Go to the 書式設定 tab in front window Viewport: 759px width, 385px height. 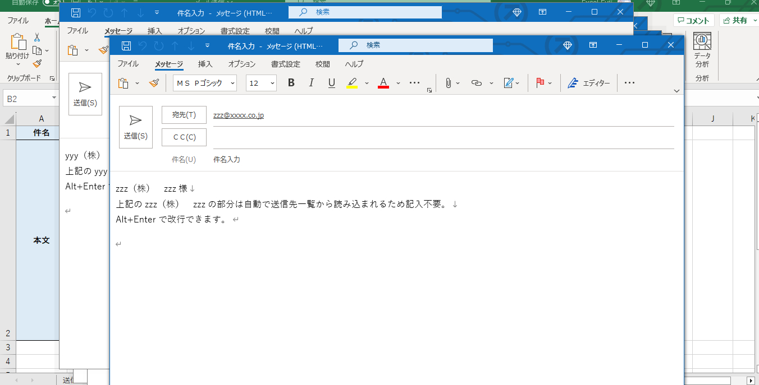(x=286, y=64)
